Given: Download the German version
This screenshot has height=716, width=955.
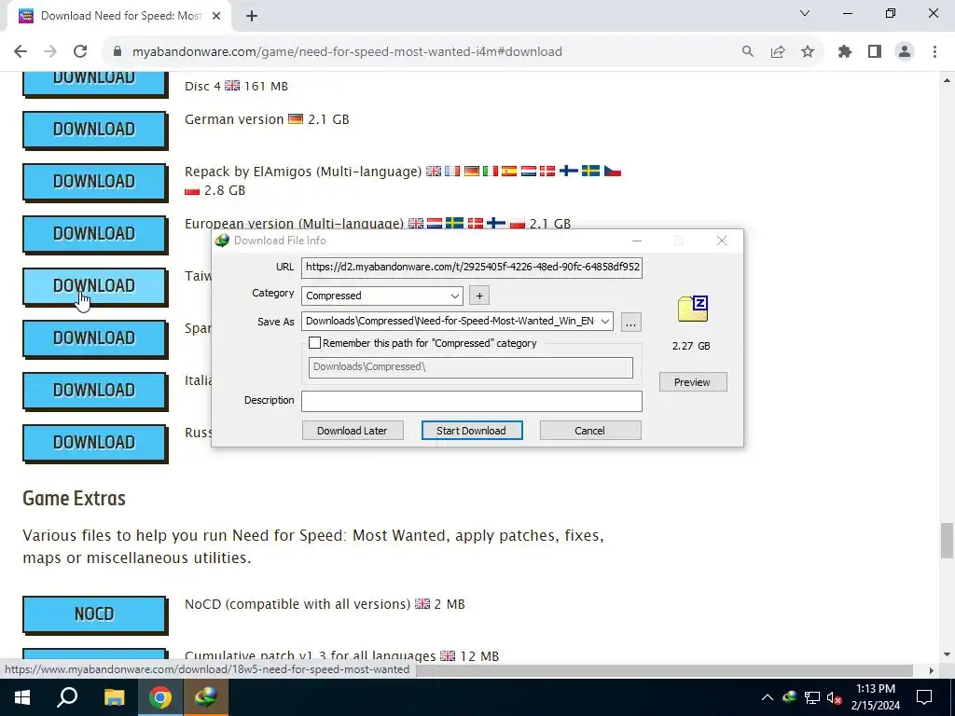Looking at the screenshot, I should [x=94, y=129].
